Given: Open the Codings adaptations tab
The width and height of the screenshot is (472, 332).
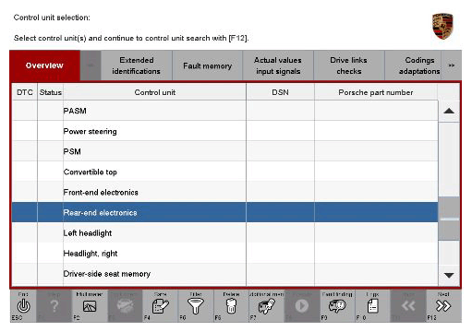Looking at the screenshot, I should 413,65.
